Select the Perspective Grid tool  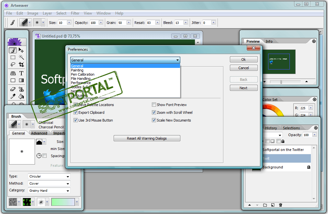point(13,73)
